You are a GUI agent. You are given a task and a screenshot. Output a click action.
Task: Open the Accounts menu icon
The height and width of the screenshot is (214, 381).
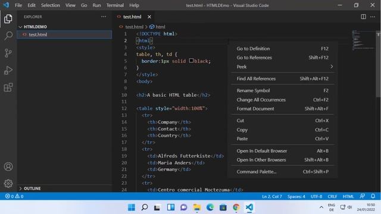click(8, 166)
